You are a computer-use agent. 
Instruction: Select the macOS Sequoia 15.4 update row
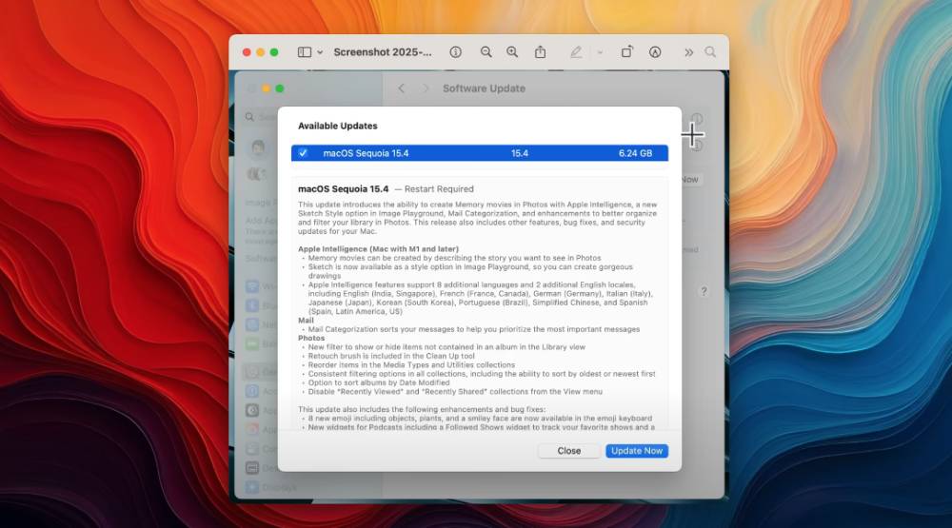pos(480,153)
